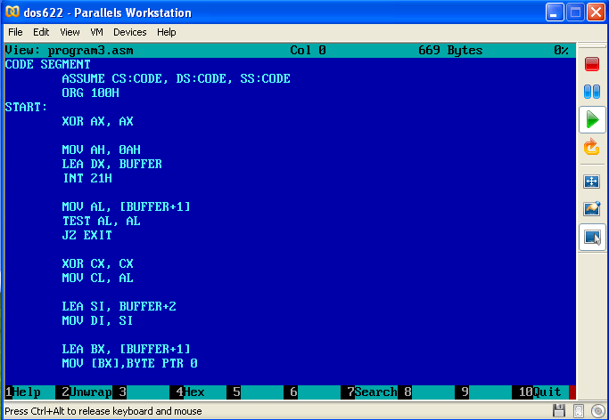The image size is (609, 420).
Task: Click the 'MOV [BX],BYTE PTR 0' line
Action: (x=129, y=363)
